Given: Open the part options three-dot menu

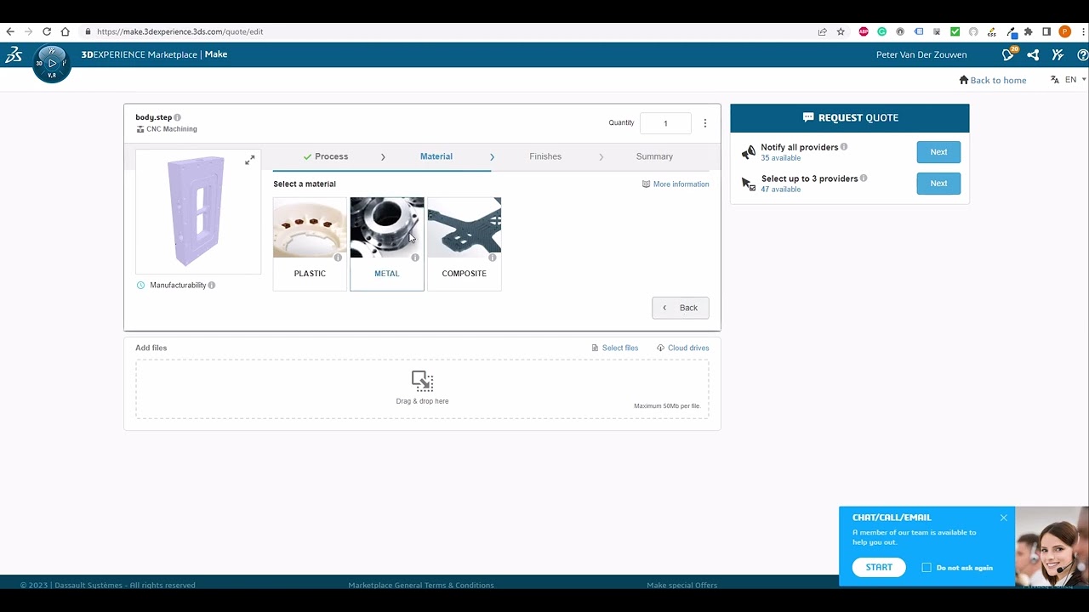Looking at the screenshot, I should click(x=704, y=123).
